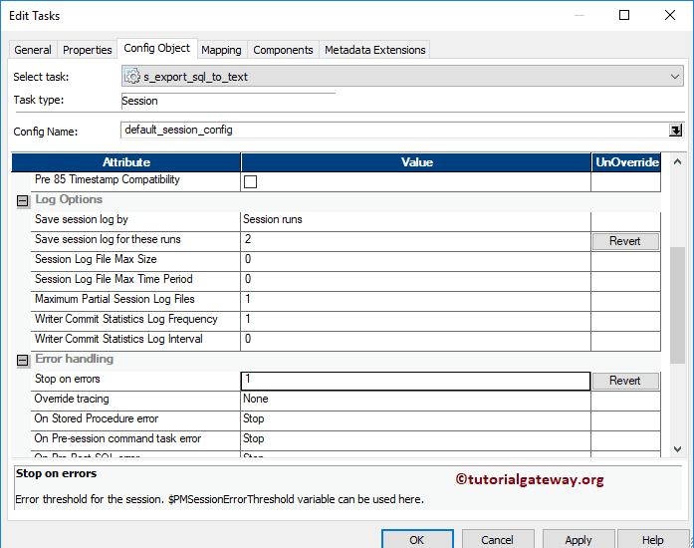
Task: Click On Stored Procedure error value 'Stop'
Action: [415, 420]
